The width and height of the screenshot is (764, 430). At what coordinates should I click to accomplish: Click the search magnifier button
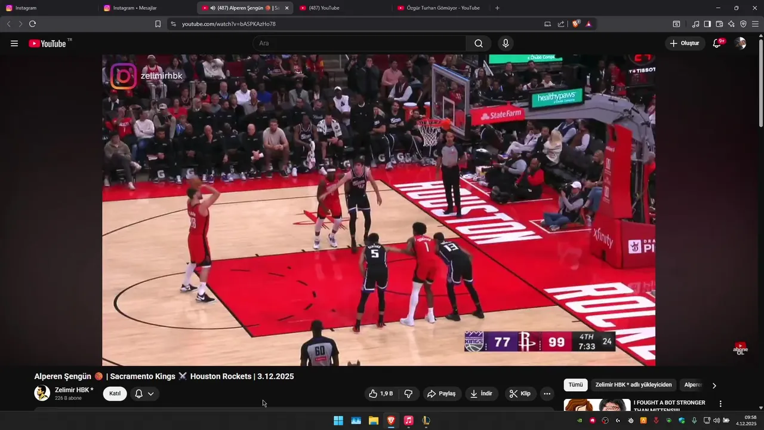[479, 43]
